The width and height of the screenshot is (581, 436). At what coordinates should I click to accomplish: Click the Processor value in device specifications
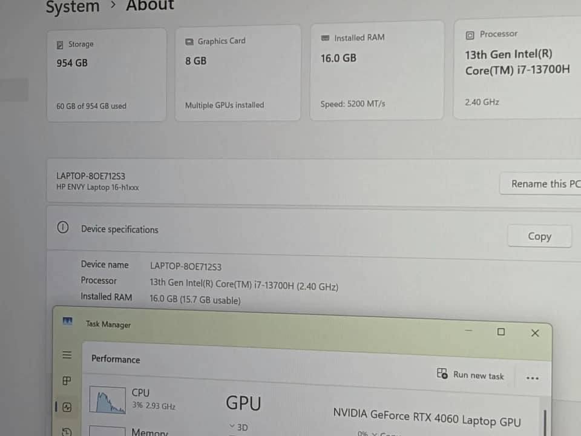(244, 285)
